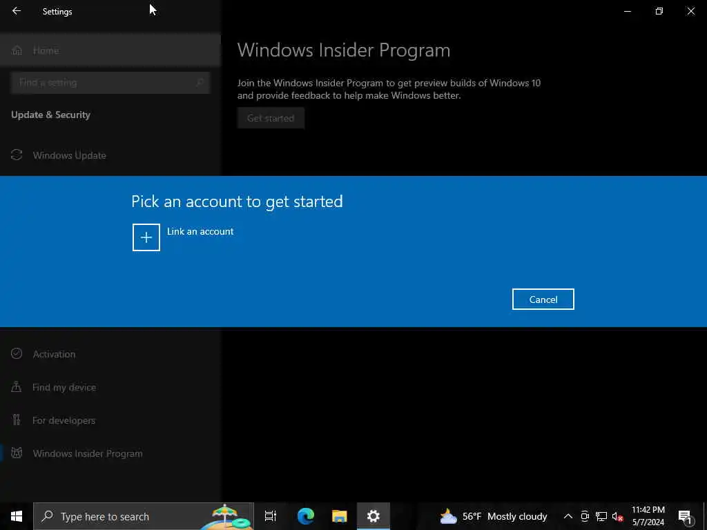
Task: Show hidden system tray icons
Action: [568, 516]
